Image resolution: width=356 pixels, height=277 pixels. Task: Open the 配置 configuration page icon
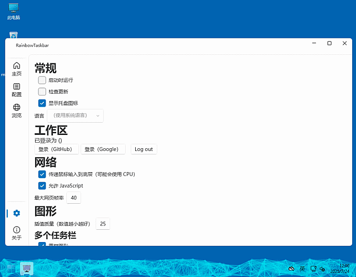click(17, 90)
